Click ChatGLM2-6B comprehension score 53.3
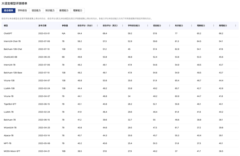Image resolution: width=240 pixels, height=156 pixels. click(199, 57)
